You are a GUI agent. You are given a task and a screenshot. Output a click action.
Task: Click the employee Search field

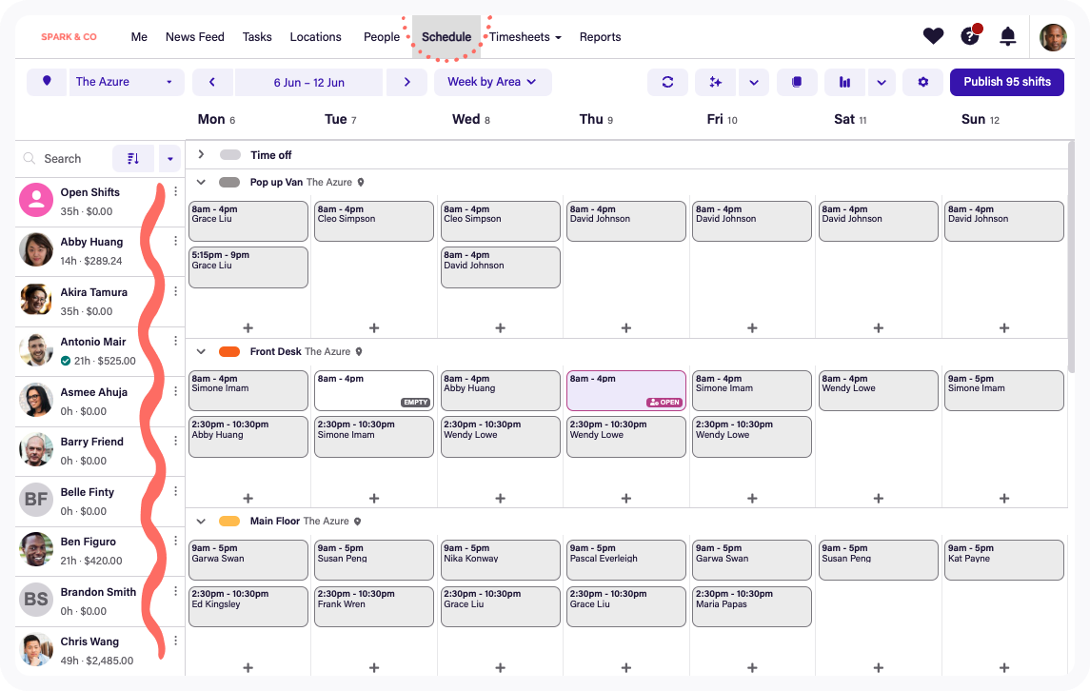(x=67, y=159)
